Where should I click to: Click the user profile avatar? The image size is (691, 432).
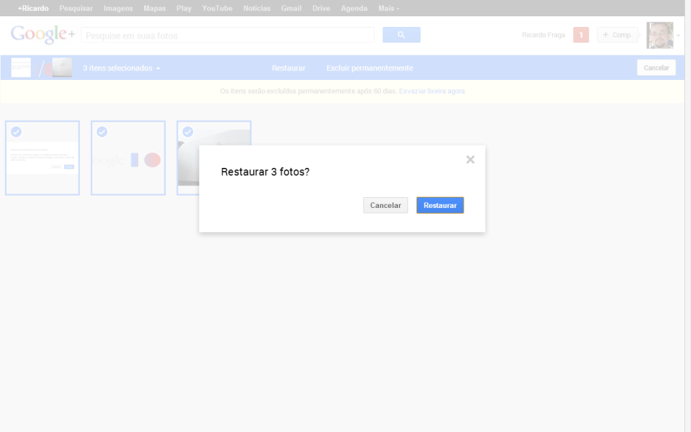[659, 35]
